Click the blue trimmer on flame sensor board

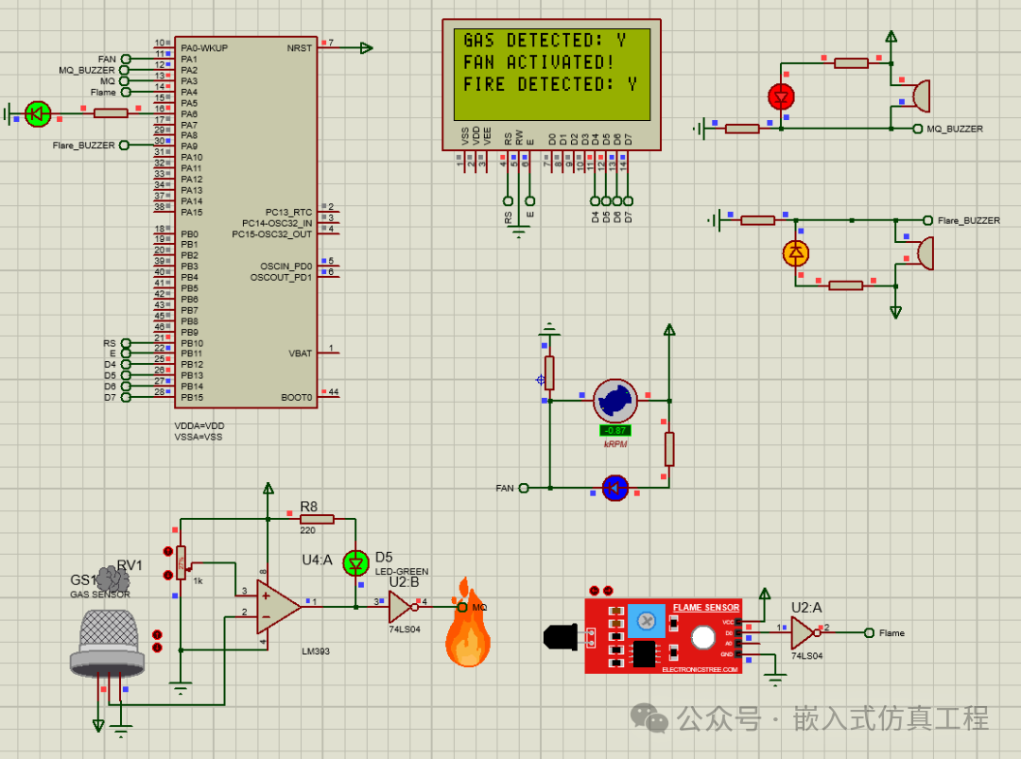pyautogui.click(x=646, y=621)
